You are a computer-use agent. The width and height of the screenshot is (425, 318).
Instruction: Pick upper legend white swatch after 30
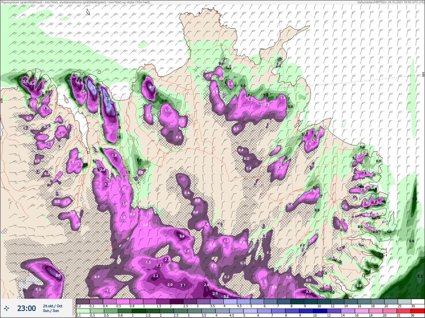[418, 301]
